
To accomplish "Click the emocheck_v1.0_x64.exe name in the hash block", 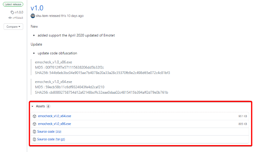I will click(x=54, y=82).
